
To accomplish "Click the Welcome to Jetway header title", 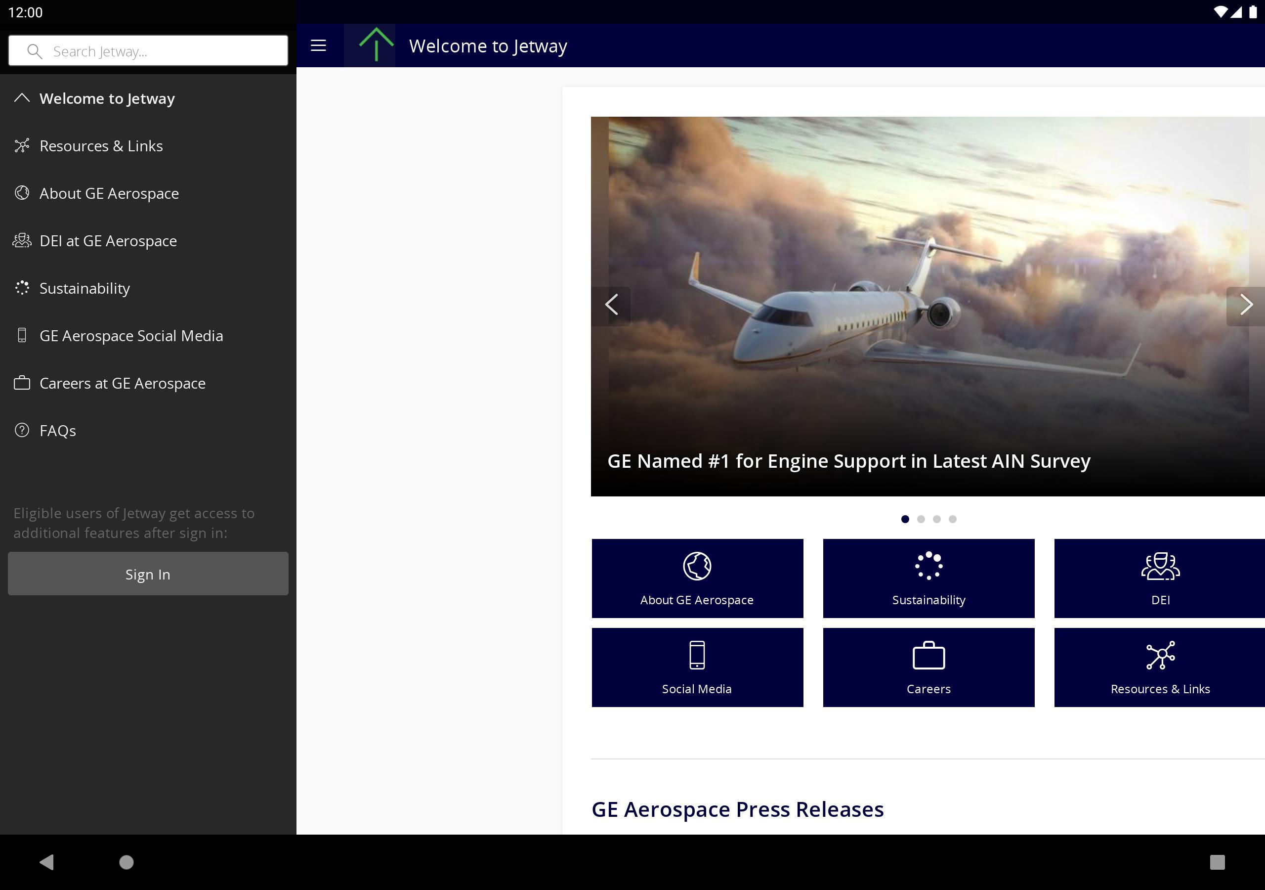I will (x=488, y=46).
